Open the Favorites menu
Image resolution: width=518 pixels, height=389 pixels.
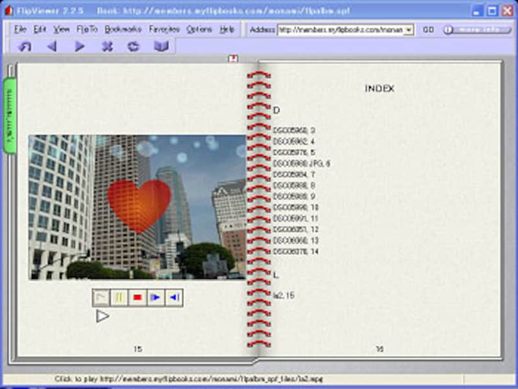(164, 30)
